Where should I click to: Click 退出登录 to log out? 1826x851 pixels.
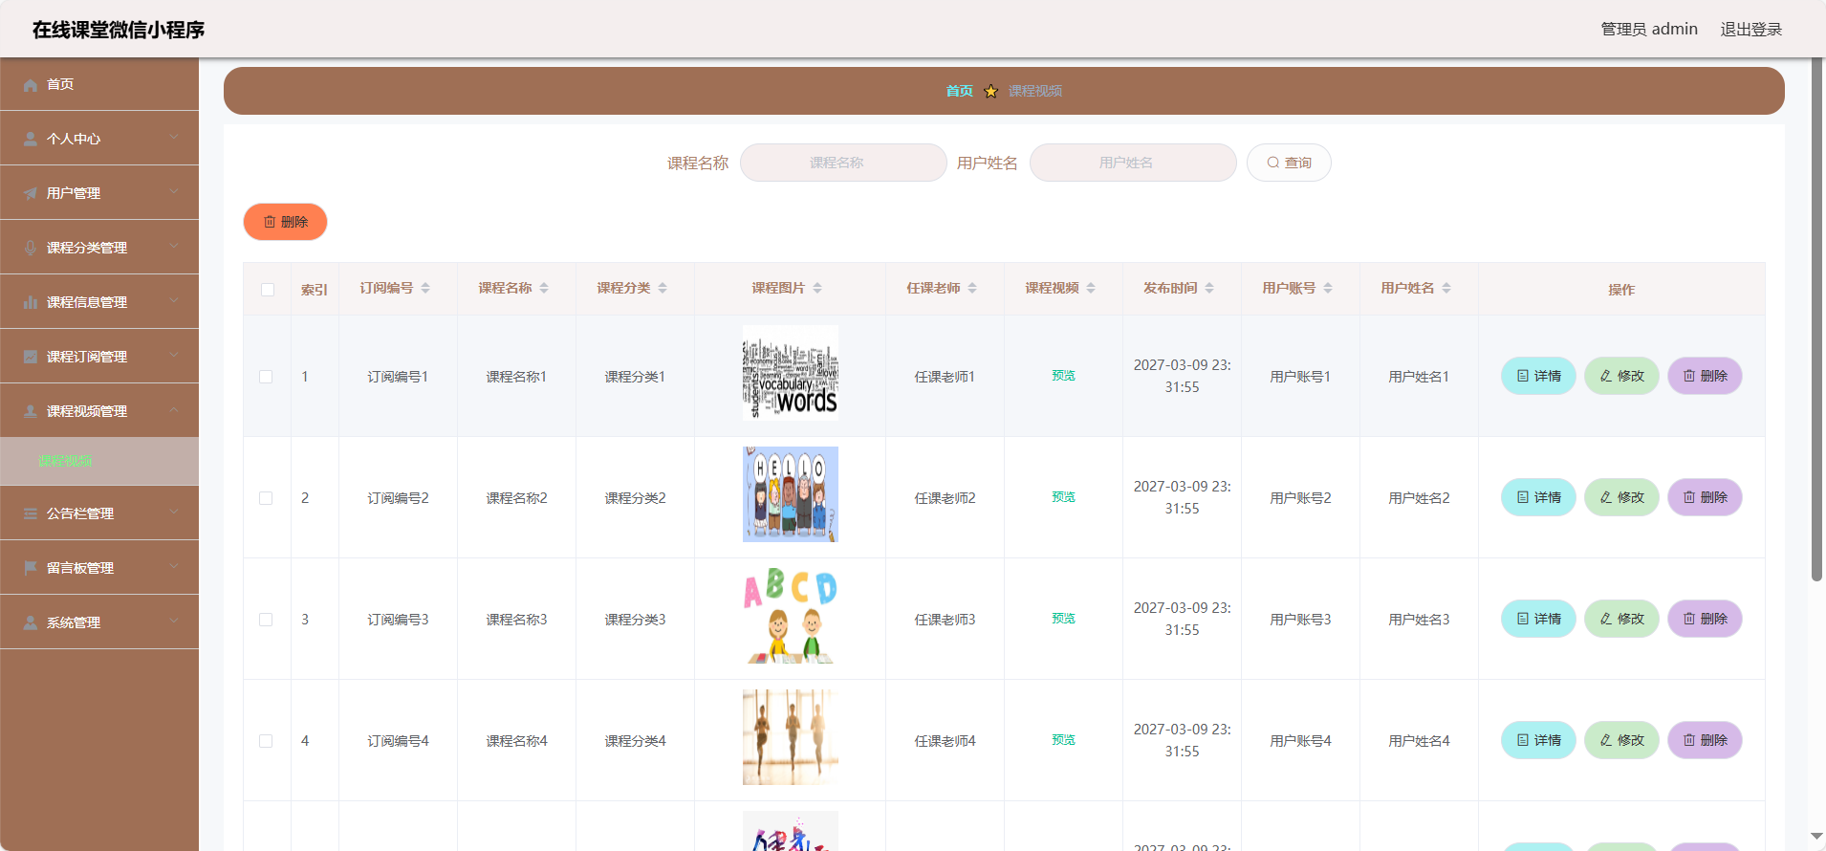tap(1751, 29)
